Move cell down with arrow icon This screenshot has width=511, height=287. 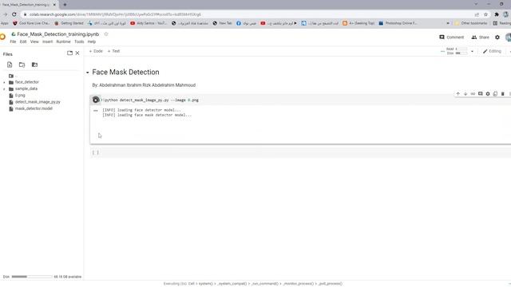pyautogui.click(x=465, y=94)
